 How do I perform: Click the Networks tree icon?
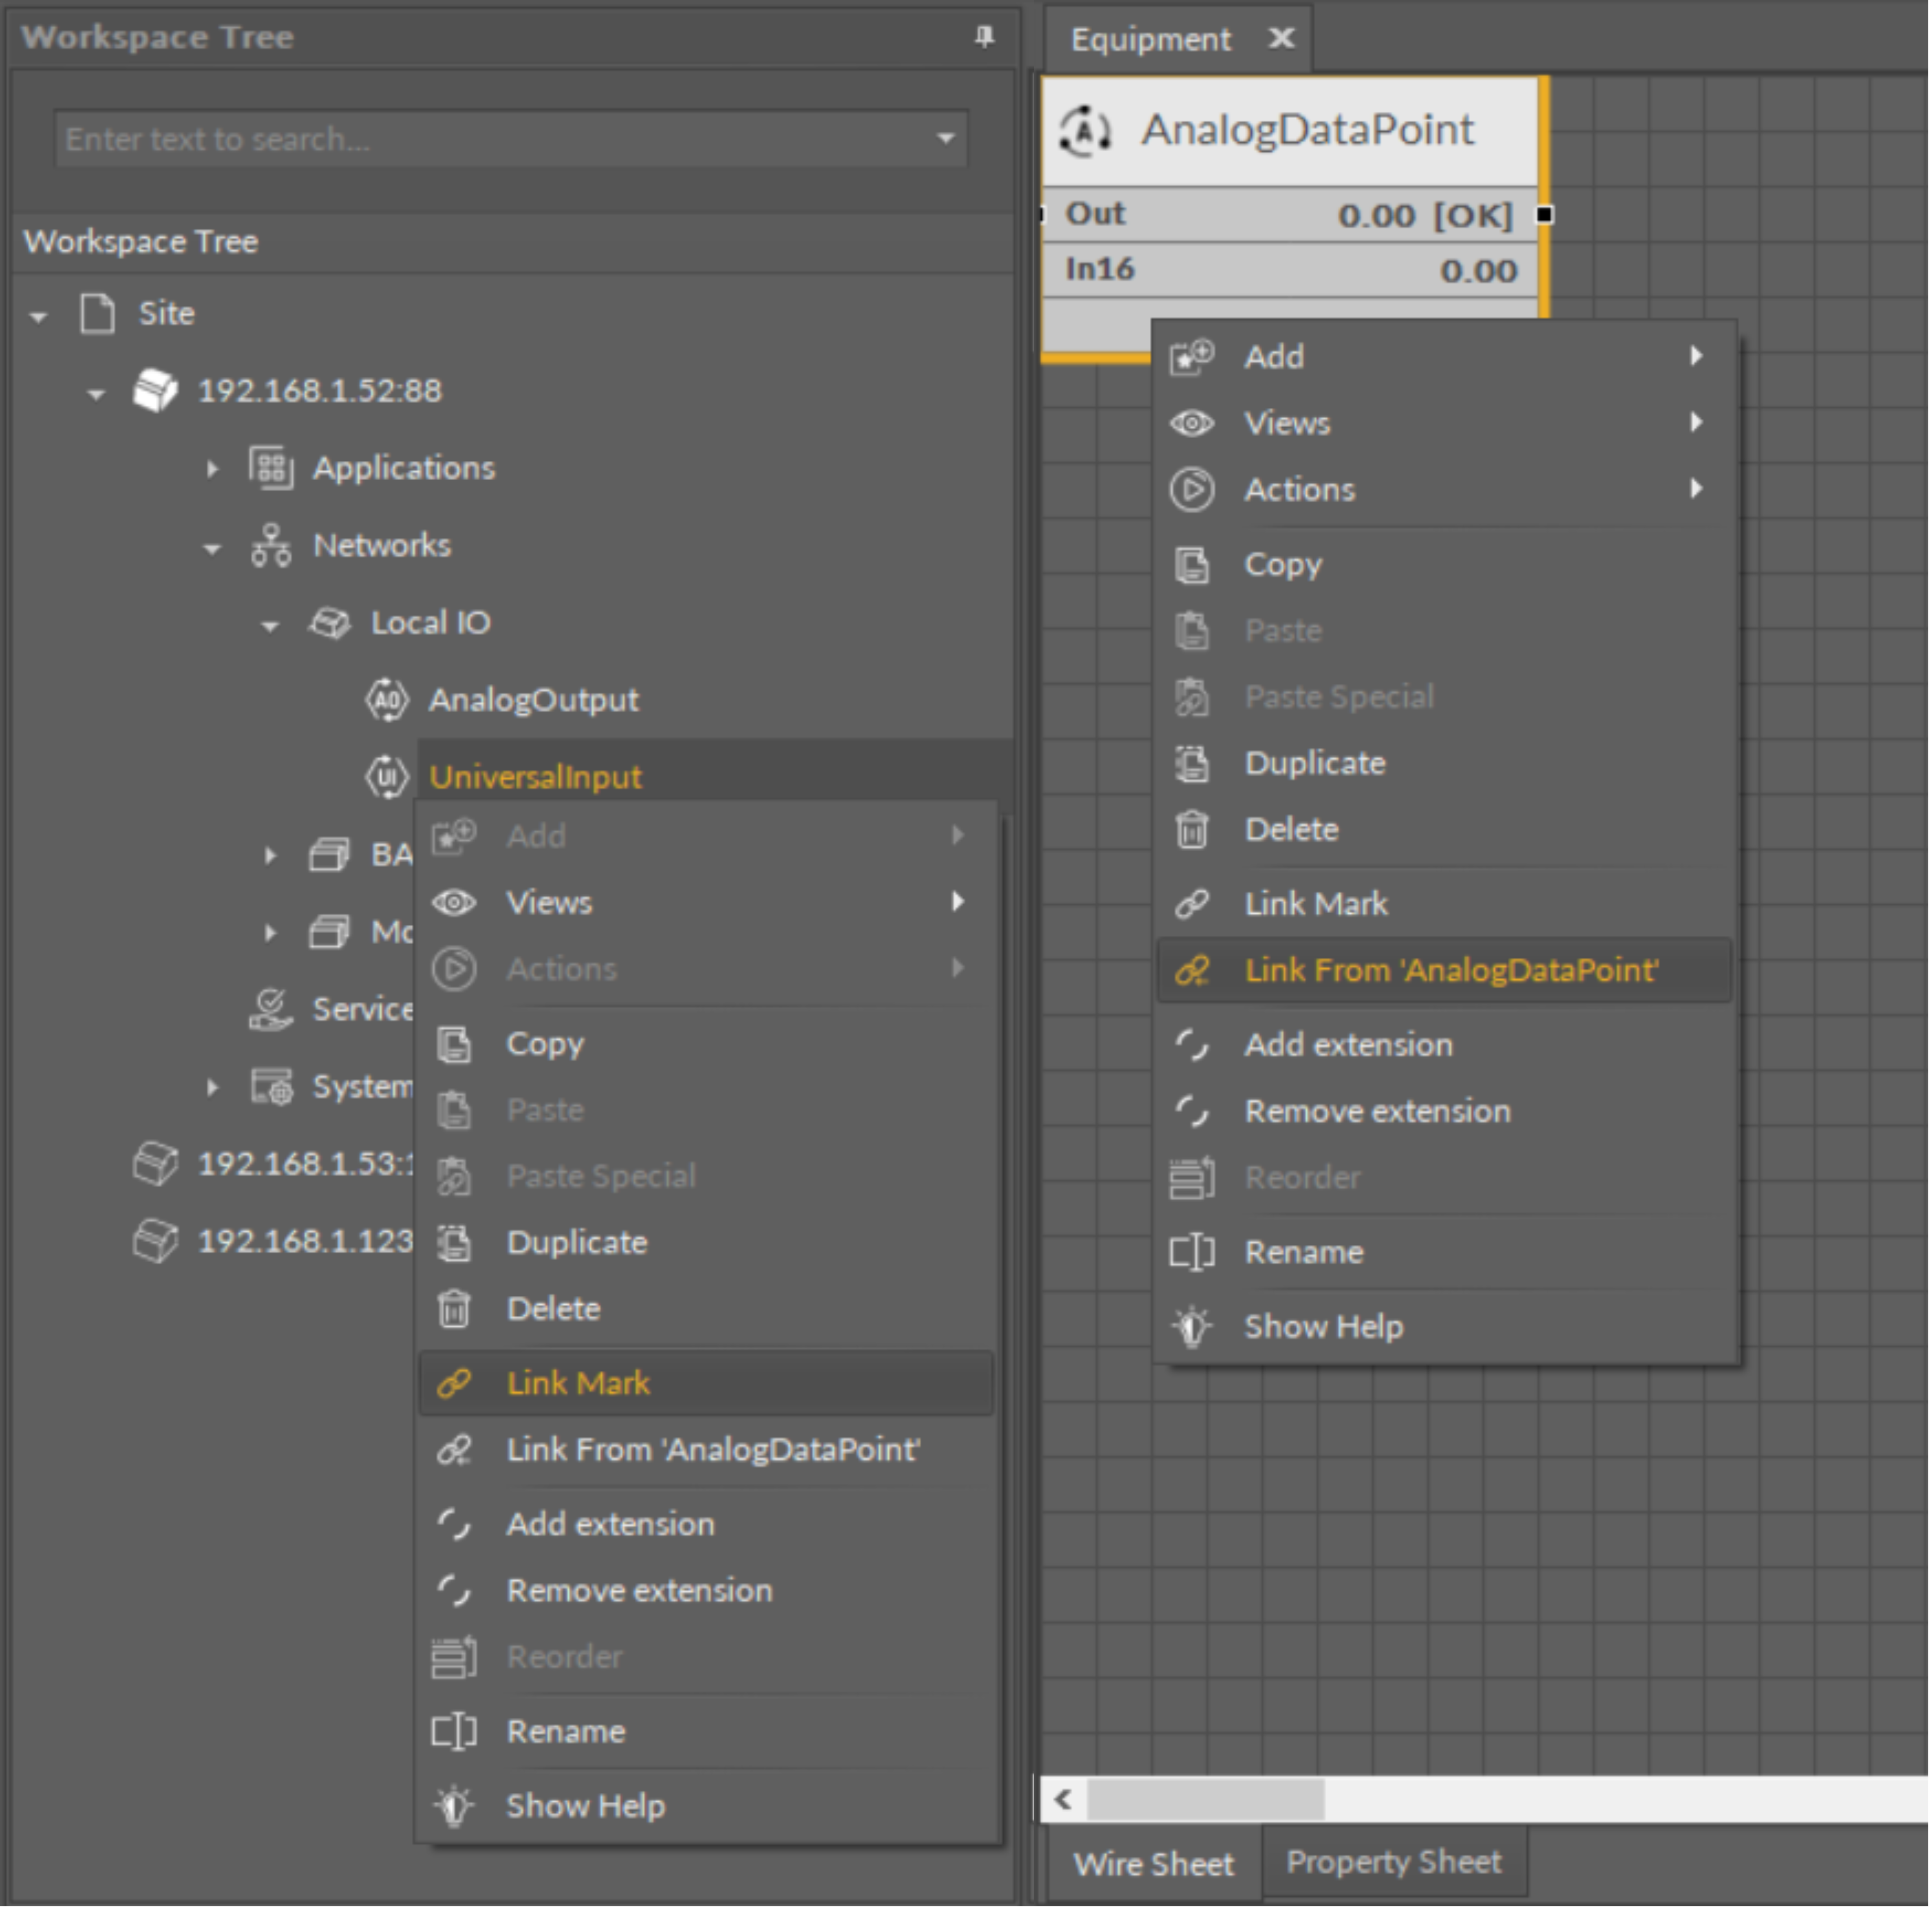271,546
